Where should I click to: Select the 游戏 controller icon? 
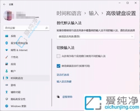[7, 85]
